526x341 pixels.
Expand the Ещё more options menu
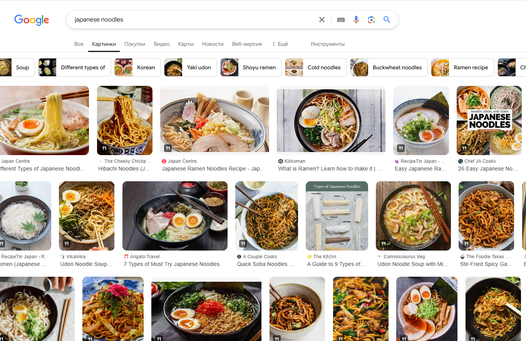(x=280, y=44)
